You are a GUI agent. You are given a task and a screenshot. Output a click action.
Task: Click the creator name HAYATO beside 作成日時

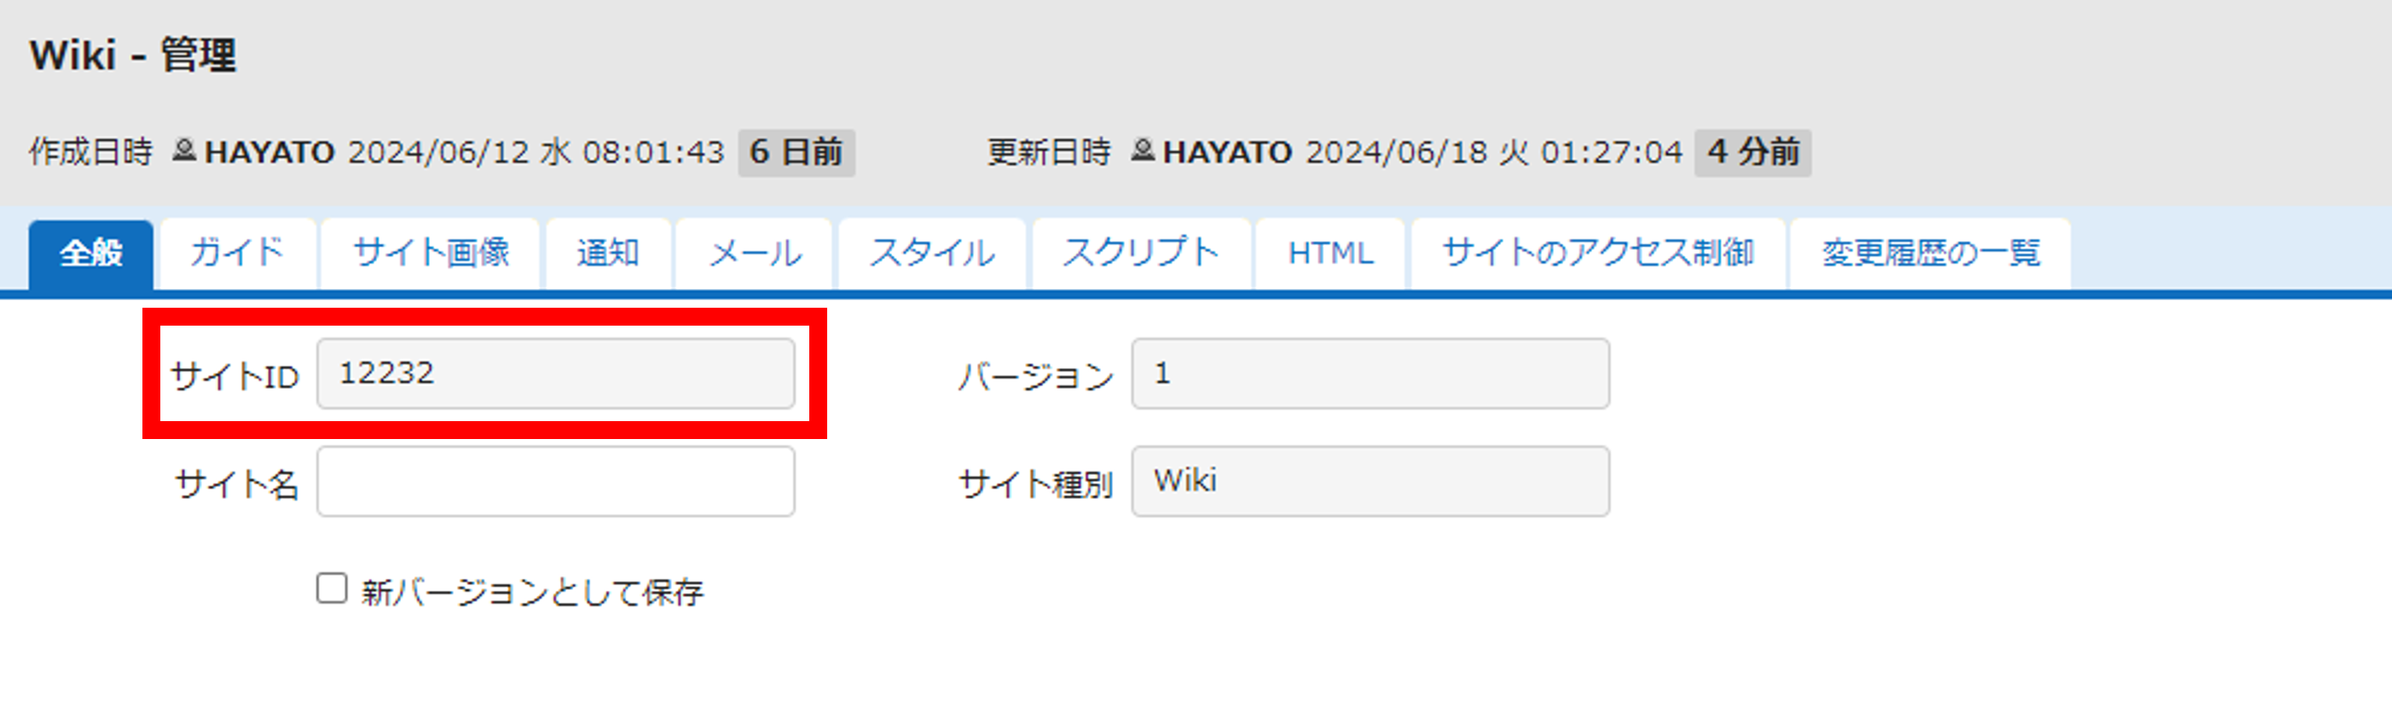click(x=269, y=153)
